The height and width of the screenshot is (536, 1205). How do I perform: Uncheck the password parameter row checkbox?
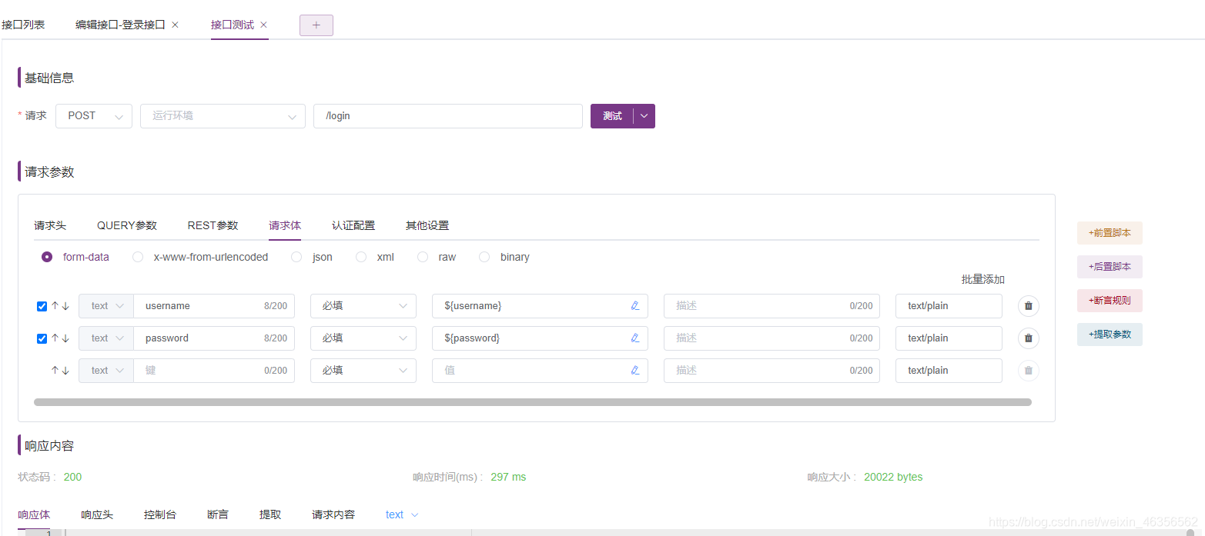[x=41, y=338]
